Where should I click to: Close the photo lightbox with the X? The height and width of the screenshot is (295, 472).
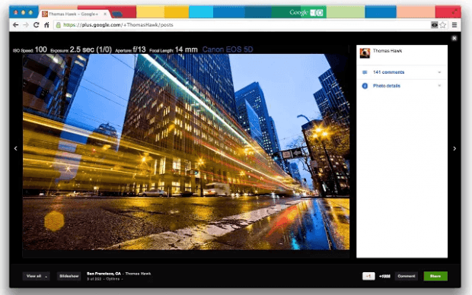(454, 38)
